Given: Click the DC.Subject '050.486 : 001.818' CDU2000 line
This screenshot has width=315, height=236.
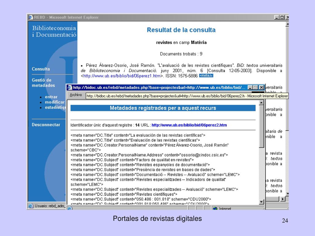Looking at the screenshot, I should coord(141,199).
